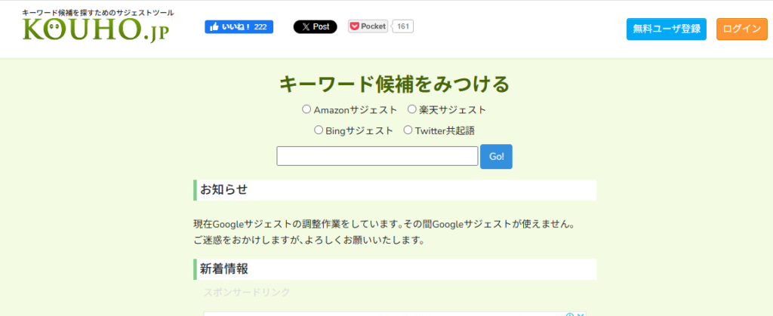This screenshot has width=773, height=316.
Task: Click the notice text about Googleサジェストの調整作業
Action: (x=384, y=225)
